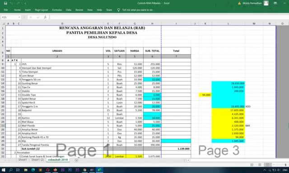Viewport: 289px width, 173px height.
Task: Select the 'Sub Jumlah (1)' cell
Action: click(x=62, y=149)
